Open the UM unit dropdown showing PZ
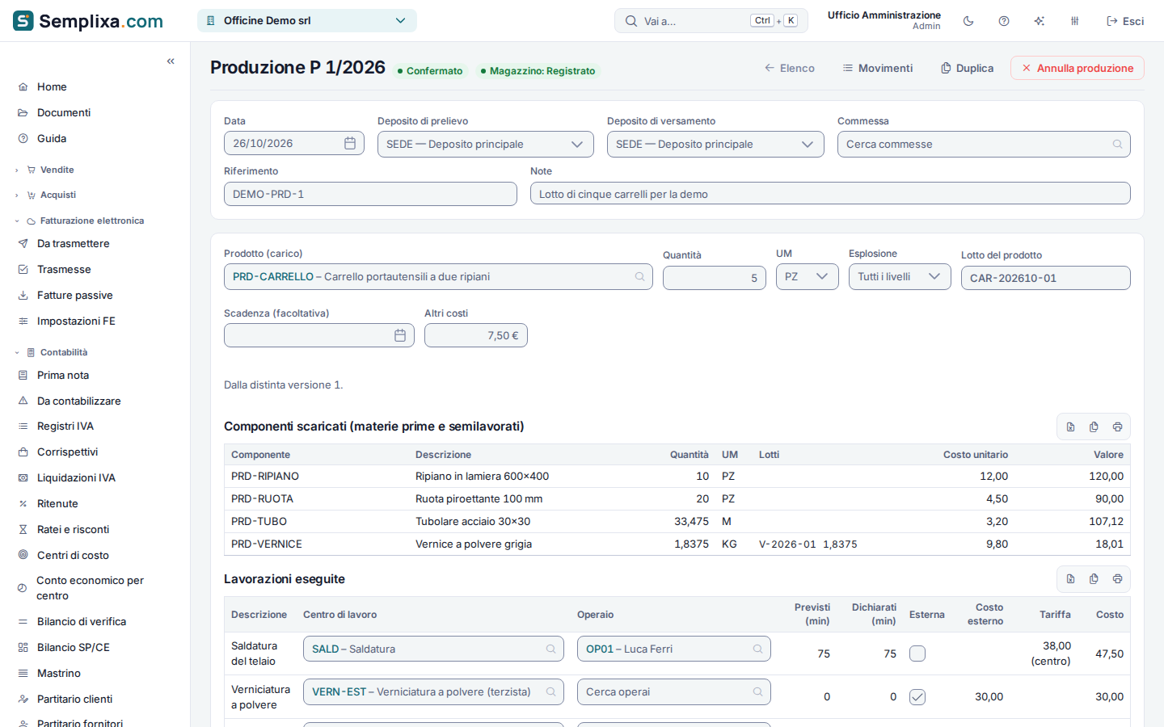1164x727 pixels. (808, 277)
